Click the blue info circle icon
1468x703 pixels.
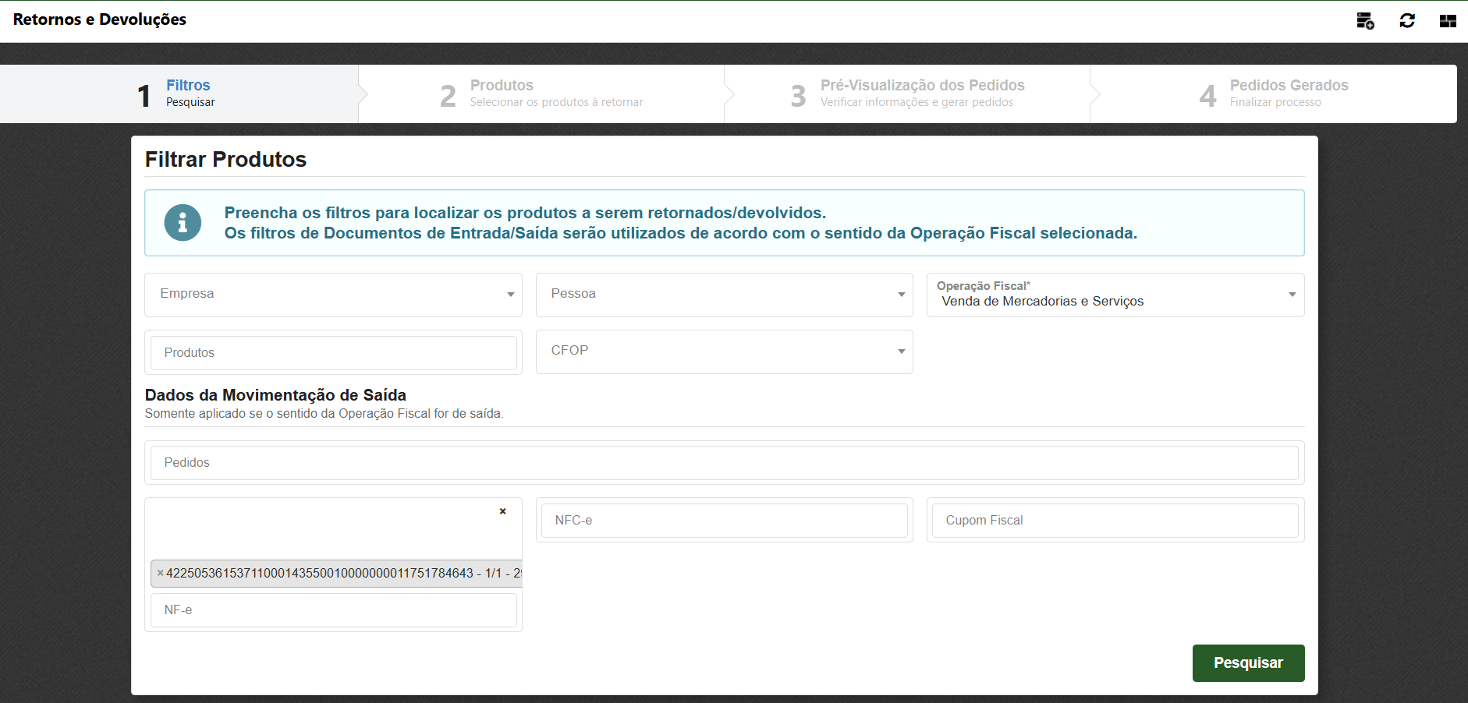(183, 223)
